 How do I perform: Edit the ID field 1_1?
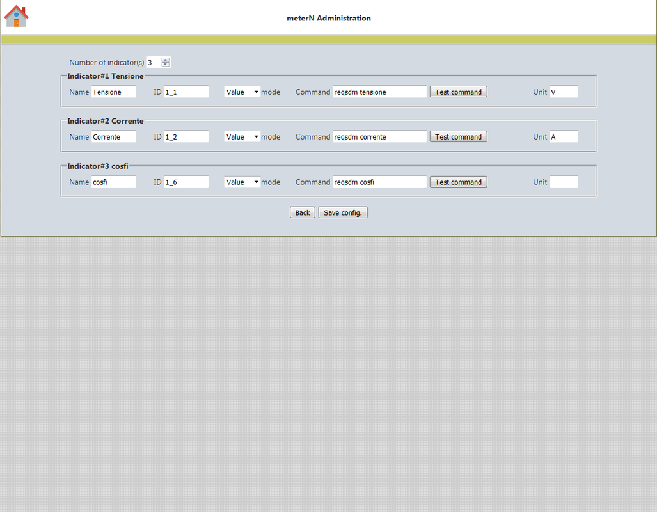[186, 92]
